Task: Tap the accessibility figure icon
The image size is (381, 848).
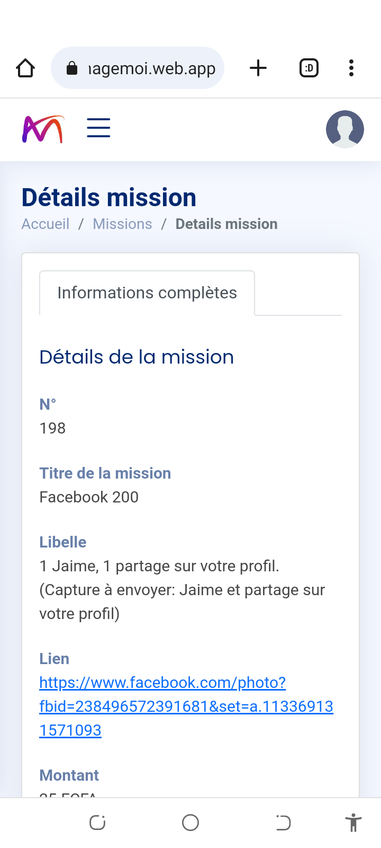Action: 353,823
